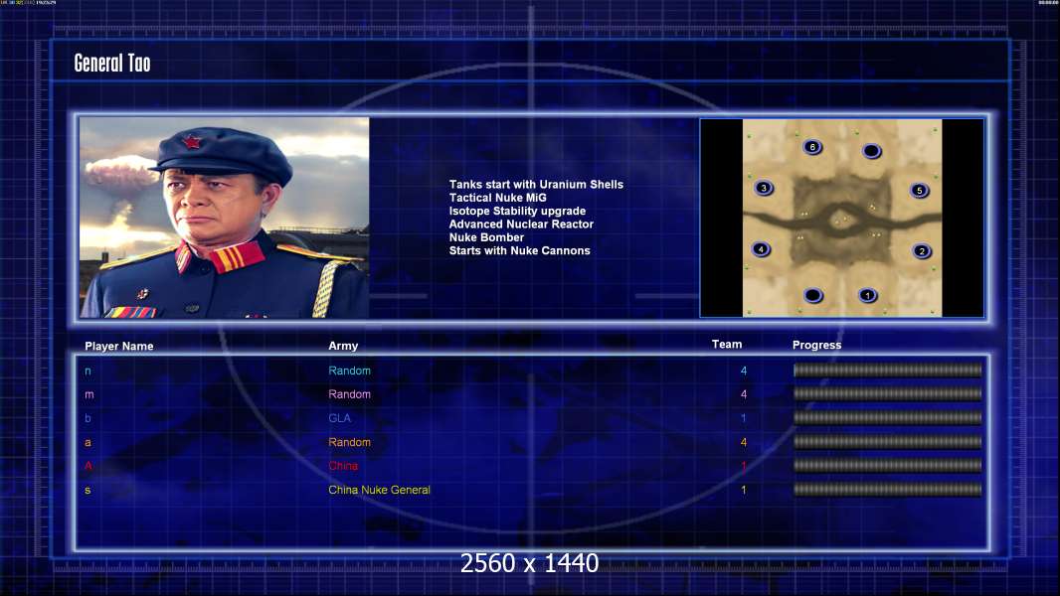This screenshot has height=596, width=1060.
Task: Click the desert map preview's central crater
Action: pos(841,222)
